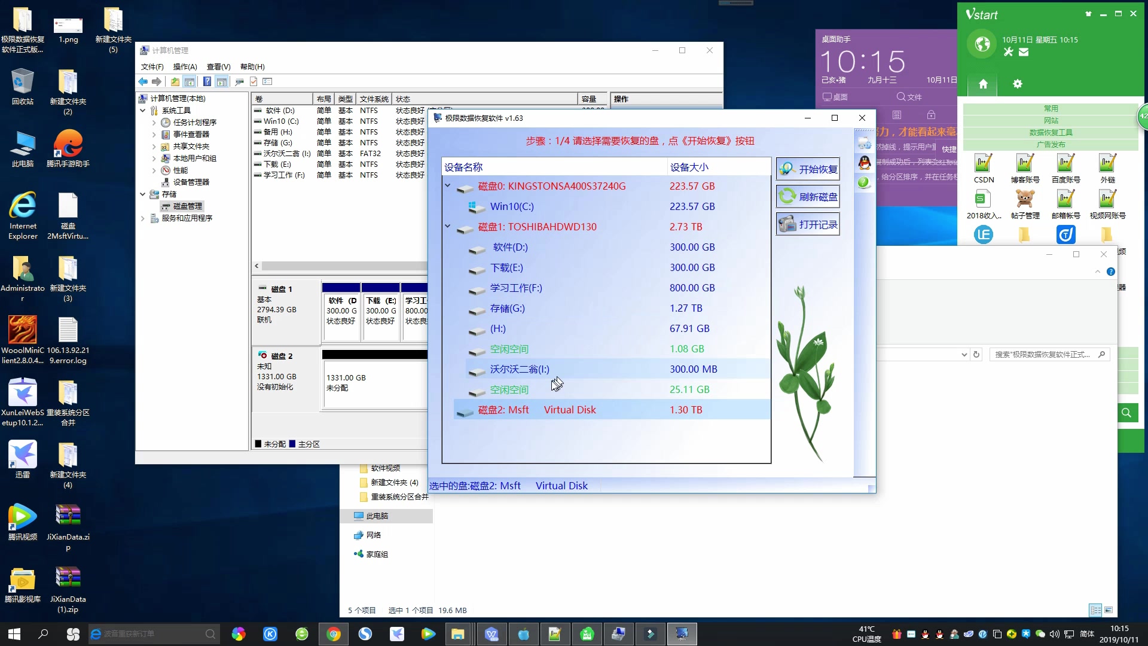Click the Vstart settings gear tab
This screenshot has width=1148, height=646.
pos(1017,84)
